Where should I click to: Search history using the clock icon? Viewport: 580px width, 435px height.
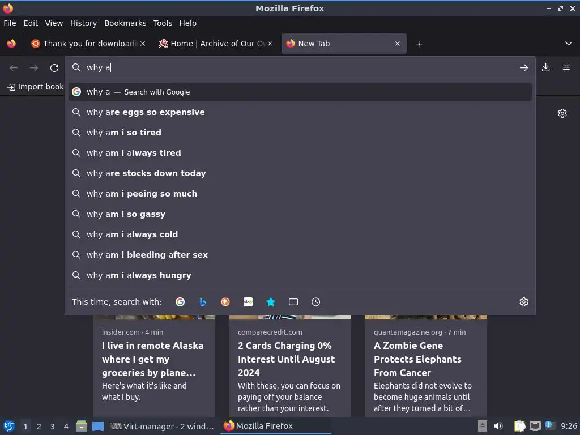(315, 302)
